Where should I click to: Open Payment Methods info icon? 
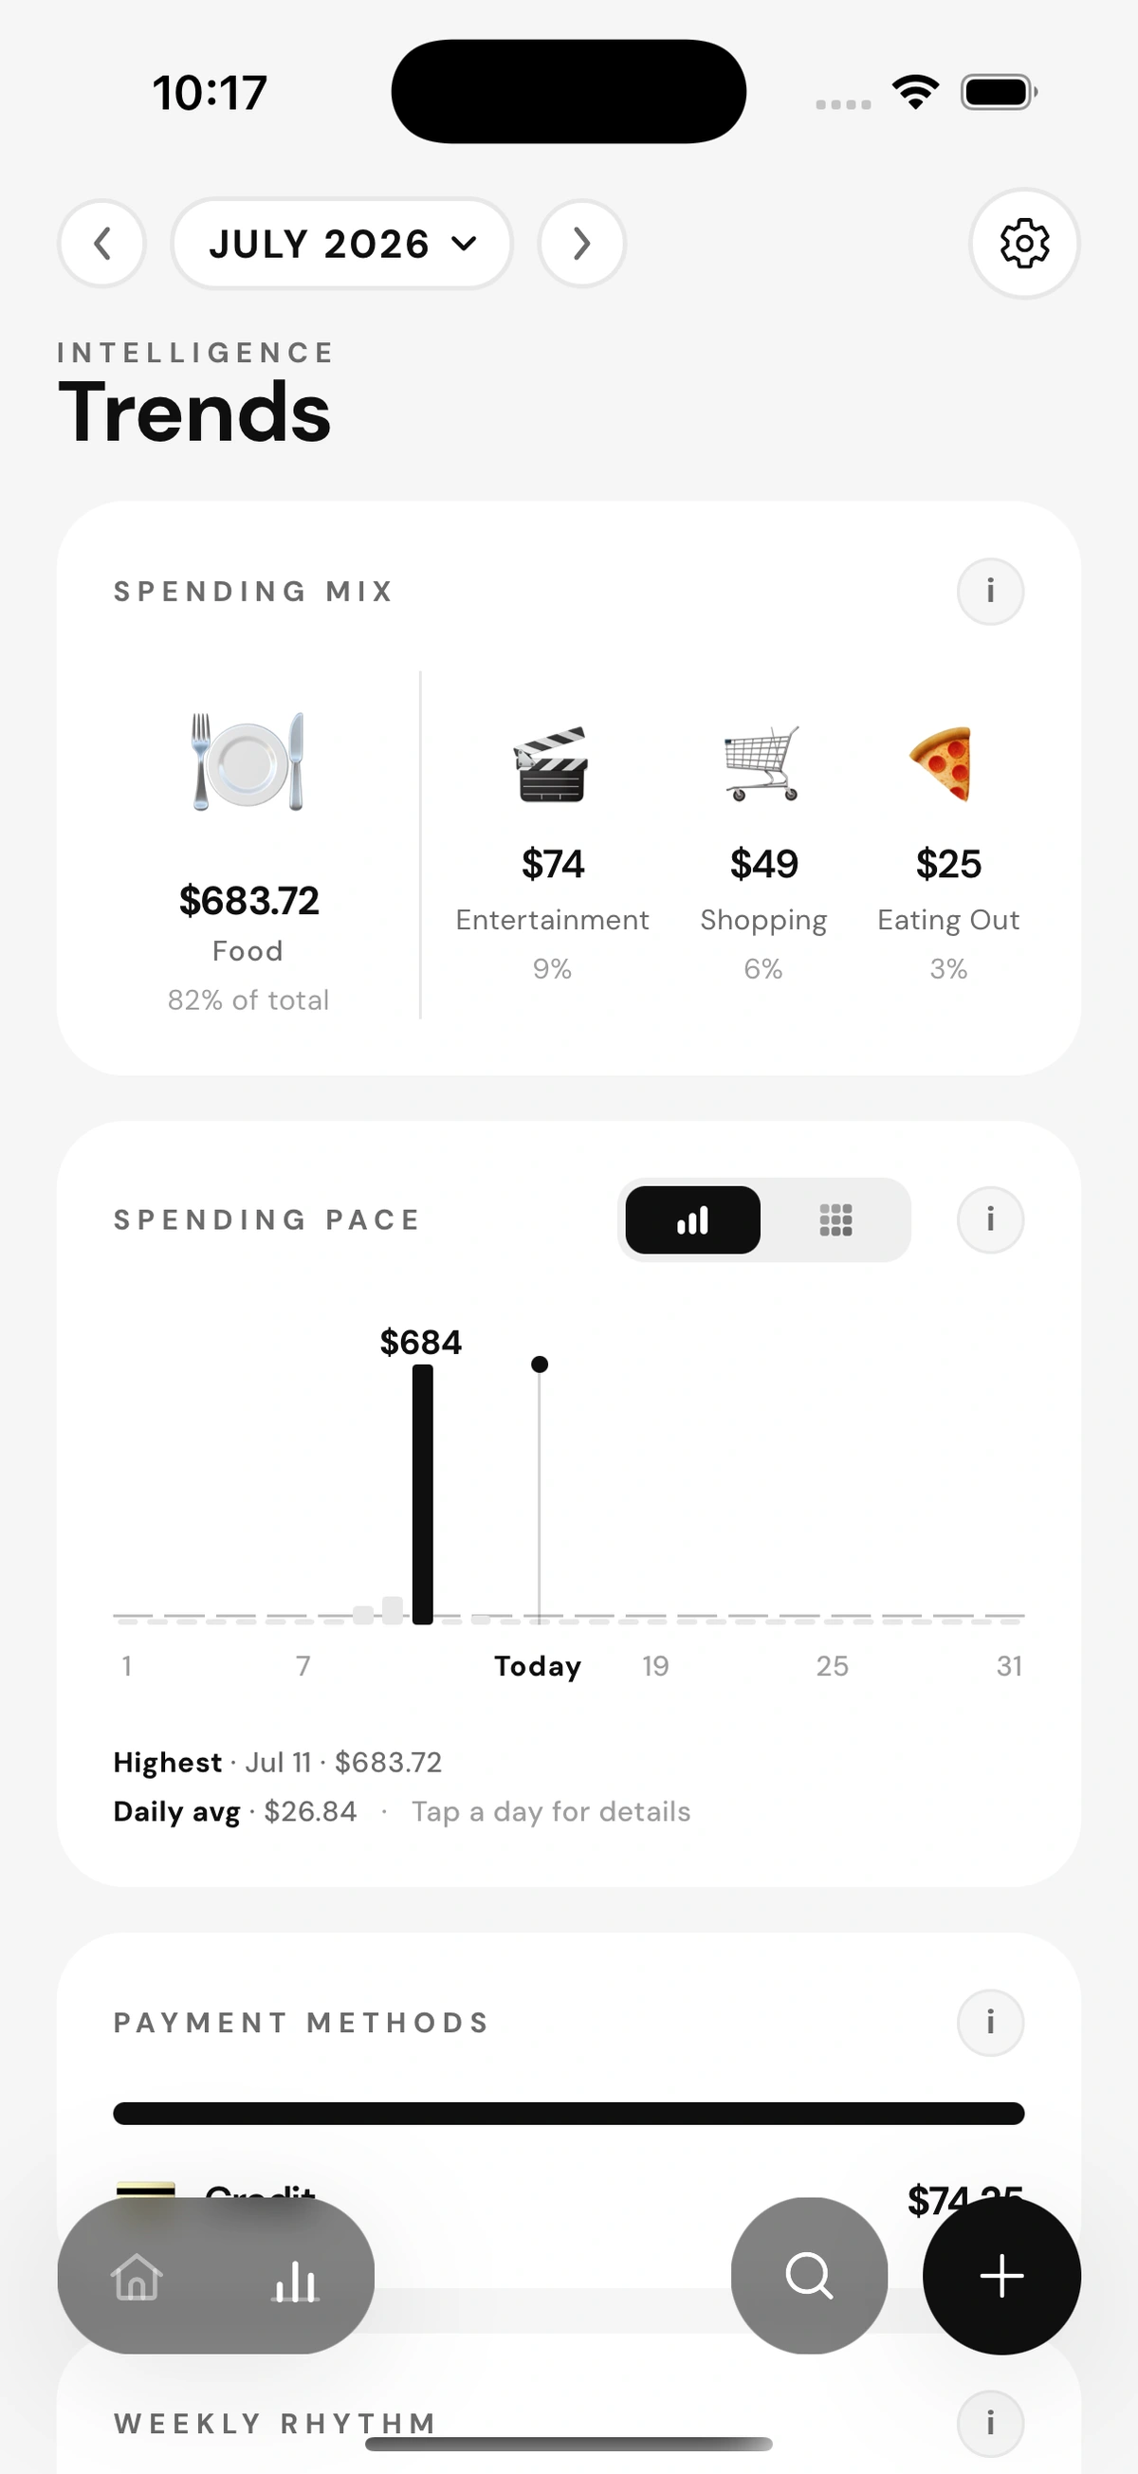[990, 2023]
